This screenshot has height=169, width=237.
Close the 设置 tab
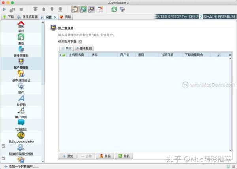(x=55, y=17)
